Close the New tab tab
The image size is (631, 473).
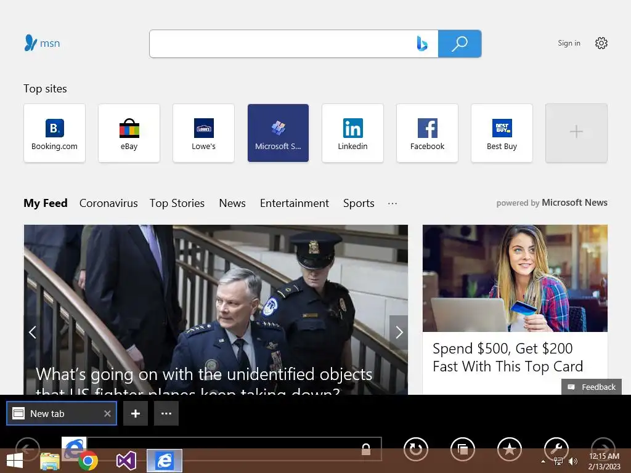(x=107, y=413)
